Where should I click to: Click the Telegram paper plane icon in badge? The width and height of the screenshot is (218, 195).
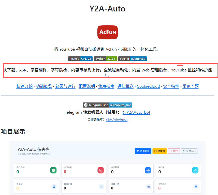tap(86, 105)
